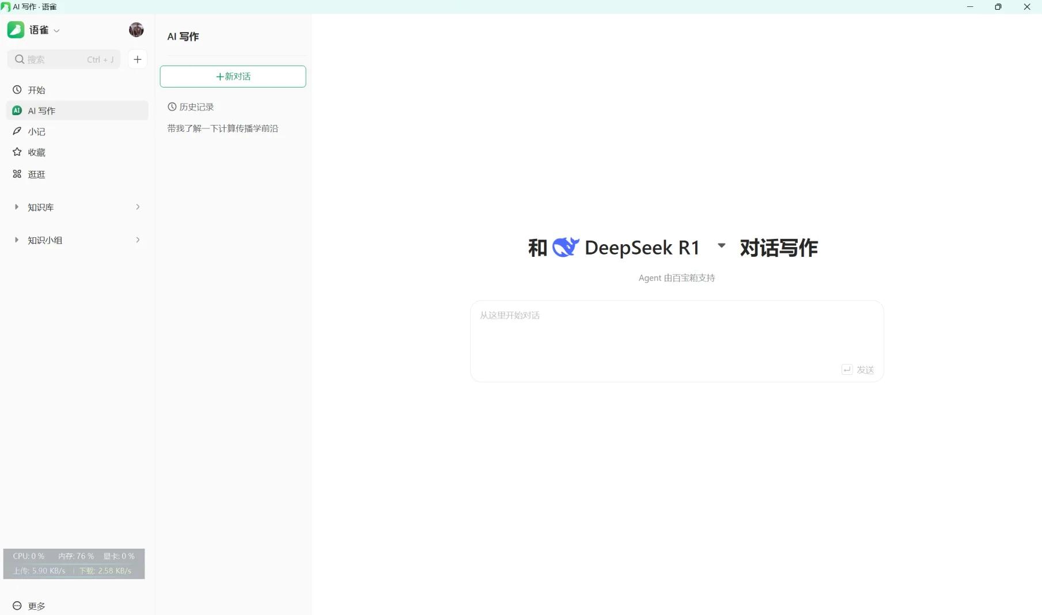Go to 开始 in the sidebar
The image size is (1042, 615).
pos(77,90)
